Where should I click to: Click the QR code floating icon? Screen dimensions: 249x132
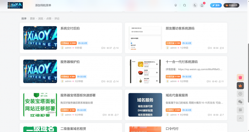[240, 110]
